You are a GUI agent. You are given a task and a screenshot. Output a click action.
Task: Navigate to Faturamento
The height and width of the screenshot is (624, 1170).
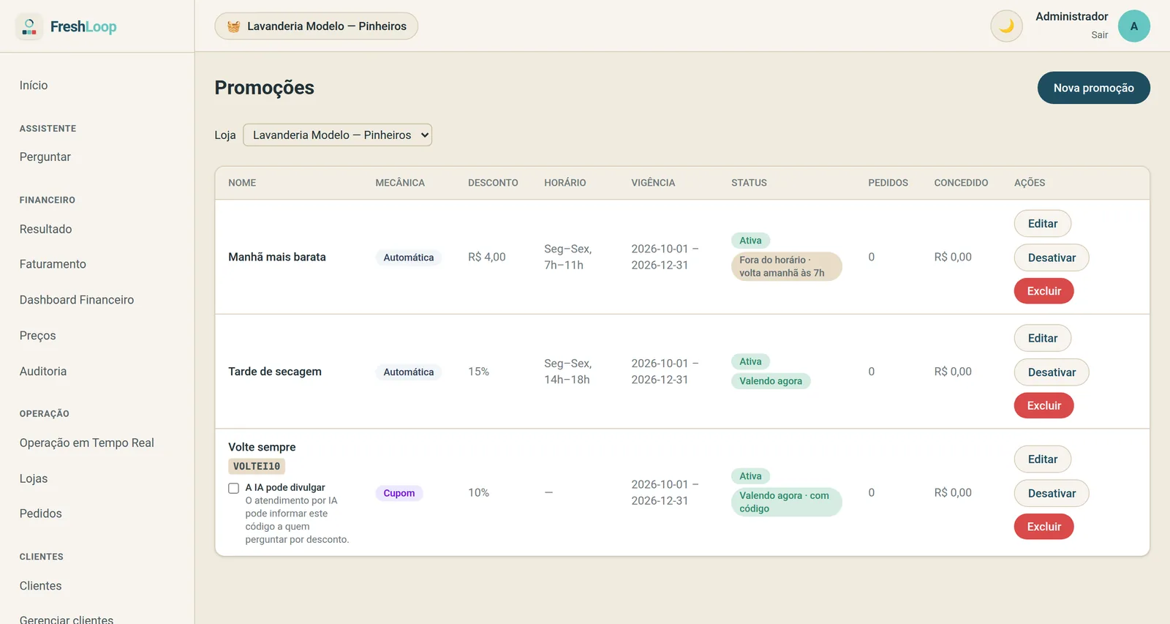[53, 264]
